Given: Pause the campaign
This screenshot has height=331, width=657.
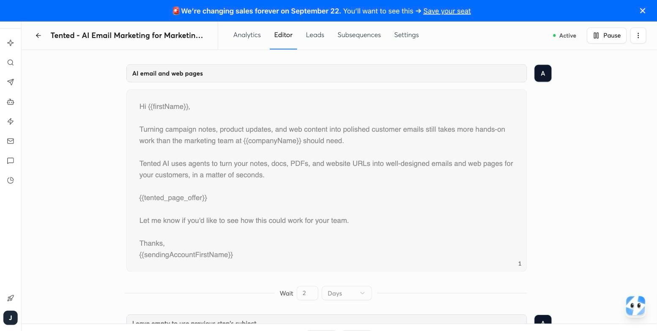Looking at the screenshot, I should point(607,35).
